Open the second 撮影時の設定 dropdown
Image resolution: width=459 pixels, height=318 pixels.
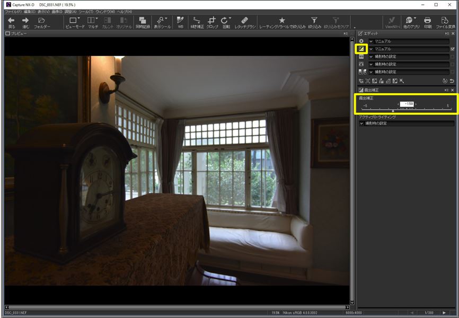click(x=409, y=64)
